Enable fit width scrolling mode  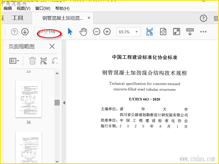[x=149, y=32]
